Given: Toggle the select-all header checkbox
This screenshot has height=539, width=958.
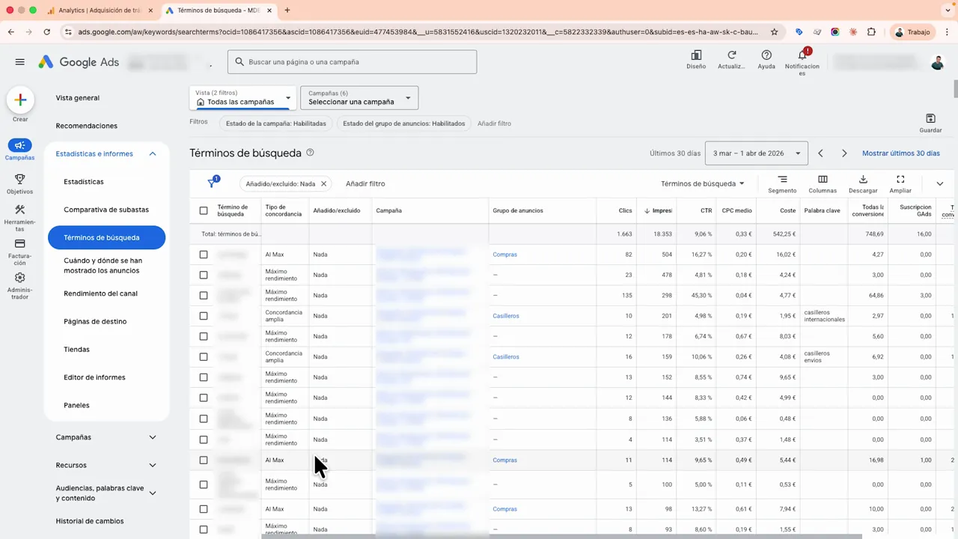Looking at the screenshot, I should [204, 211].
